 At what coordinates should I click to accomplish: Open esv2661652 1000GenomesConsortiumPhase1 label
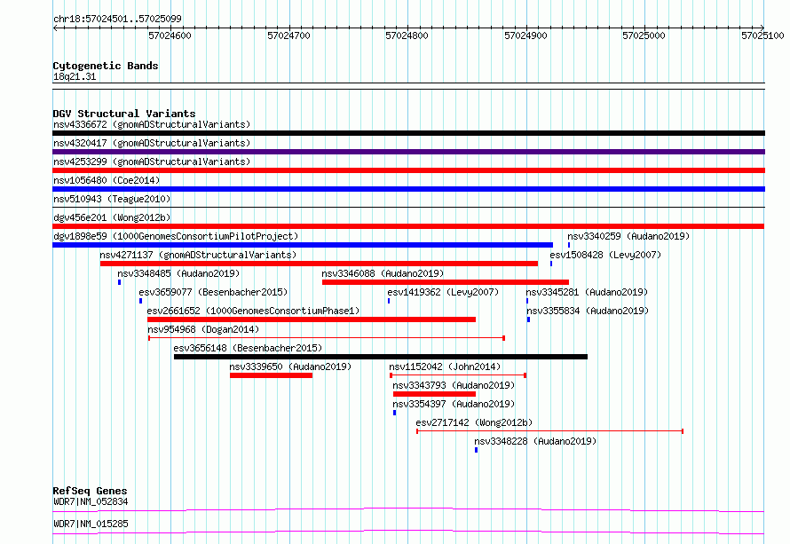(254, 311)
